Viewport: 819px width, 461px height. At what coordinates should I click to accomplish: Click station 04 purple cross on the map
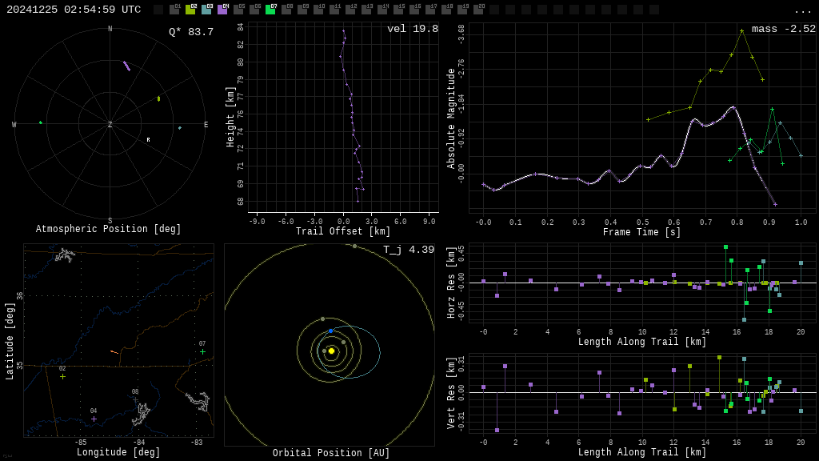coord(94,419)
